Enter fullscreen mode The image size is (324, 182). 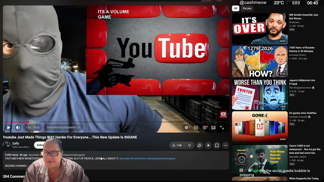point(222,128)
